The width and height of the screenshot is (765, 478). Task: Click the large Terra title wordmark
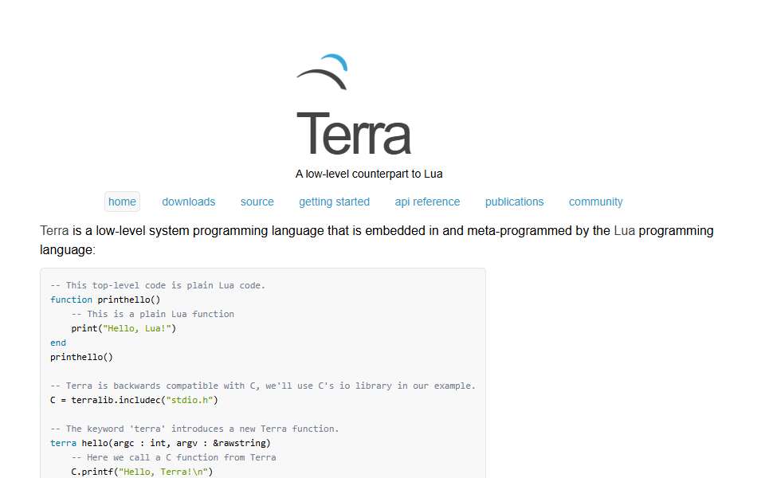point(354,134)
